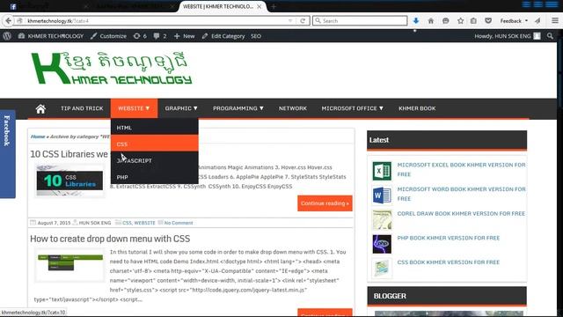Click the HUN SOK ENG author link
The image size is (563, 317).
[95, 223]
